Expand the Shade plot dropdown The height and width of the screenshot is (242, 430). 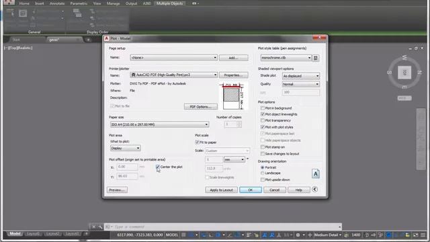[301, 76]
